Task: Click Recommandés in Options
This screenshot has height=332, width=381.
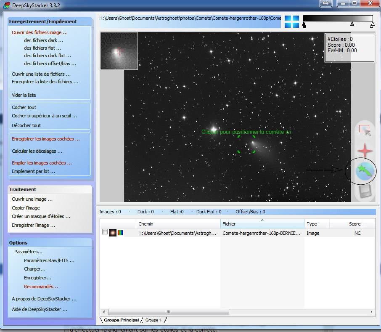Action: pos(41,287)
